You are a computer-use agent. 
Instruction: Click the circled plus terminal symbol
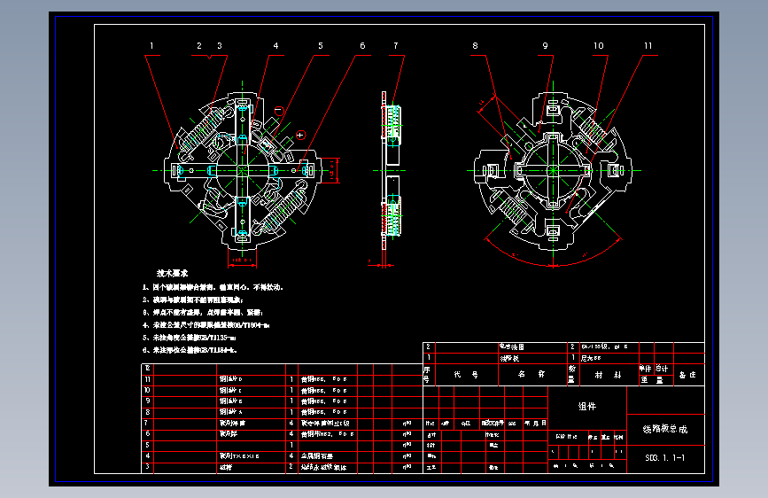pyautogui.click(x=300, y=135)
